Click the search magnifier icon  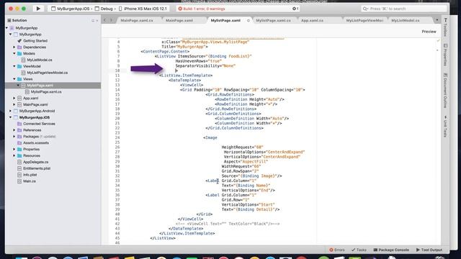point(365,9)
